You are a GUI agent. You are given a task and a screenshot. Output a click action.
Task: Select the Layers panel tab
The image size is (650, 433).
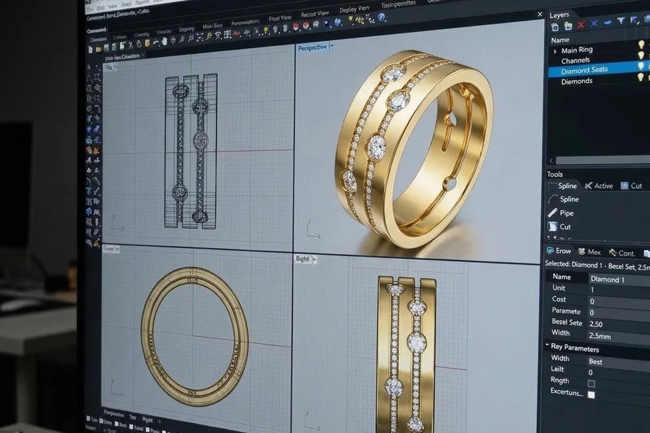click(559, 15)
